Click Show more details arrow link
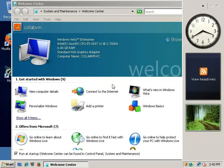The image size is (224, 168). 174,39
